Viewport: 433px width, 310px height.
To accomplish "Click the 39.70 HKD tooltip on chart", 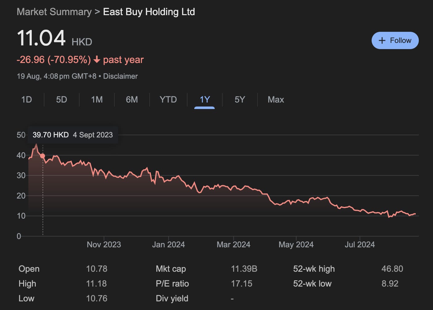I will coord(73,135).
